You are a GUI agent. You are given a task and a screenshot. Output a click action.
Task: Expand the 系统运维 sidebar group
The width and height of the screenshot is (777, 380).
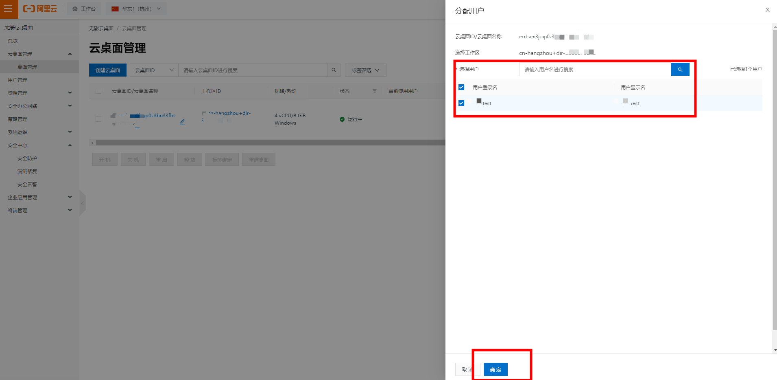(39, 132)
